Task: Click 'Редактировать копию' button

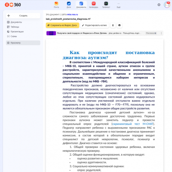Action: pyautogui.click(x=95, y=25)
